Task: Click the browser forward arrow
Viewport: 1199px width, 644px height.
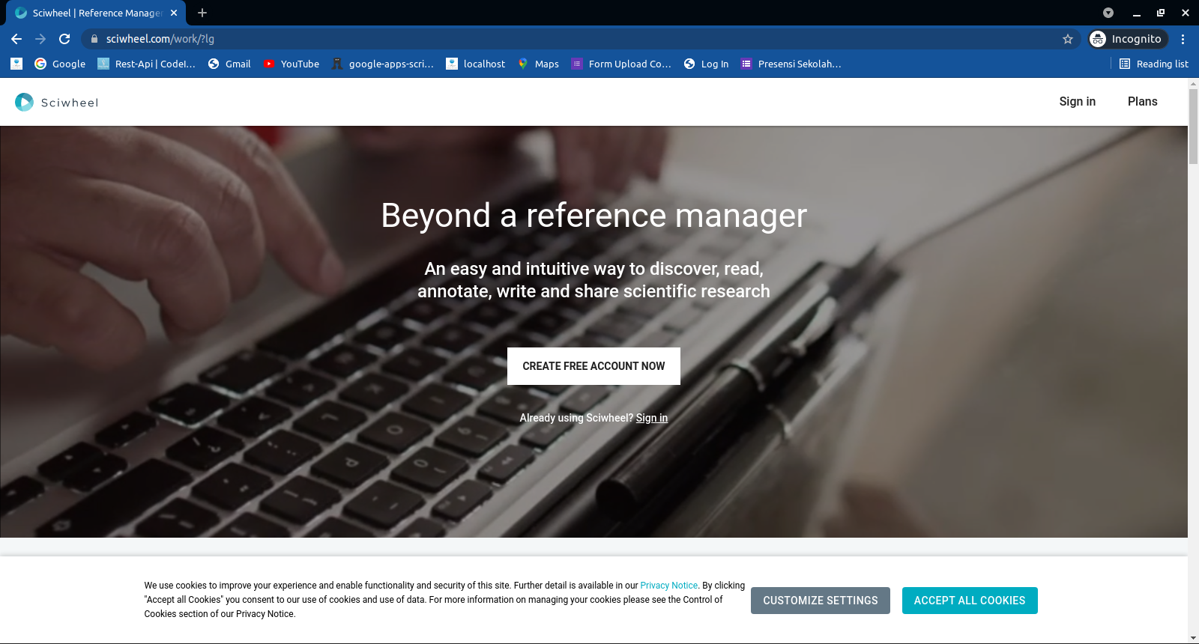Action: [x=40, y=39]
